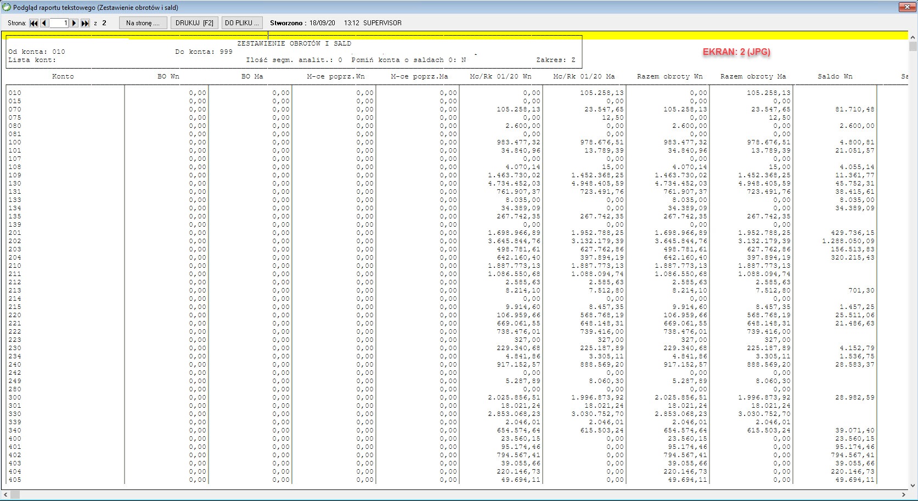This screenshot has height=501, width=918.
Task: Select the row for account 201
Action: click(x=15, y=233)
